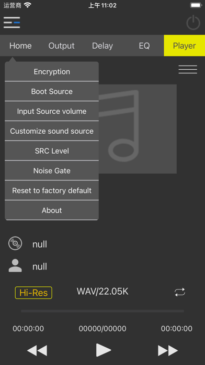This screenshot has height=365, width=205.
Task: Switch to the Home tab
Action: [20, 46]
